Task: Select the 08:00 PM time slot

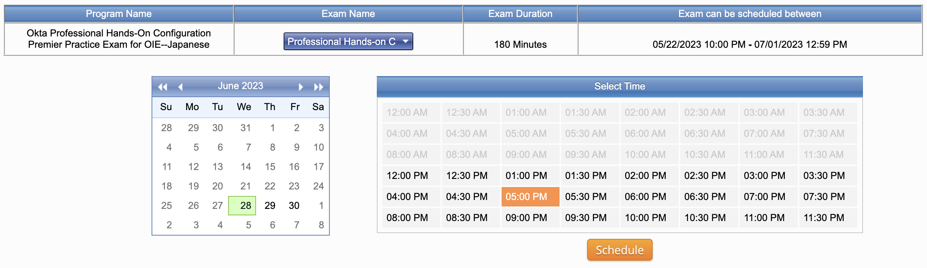Action: tap(407, 218)
